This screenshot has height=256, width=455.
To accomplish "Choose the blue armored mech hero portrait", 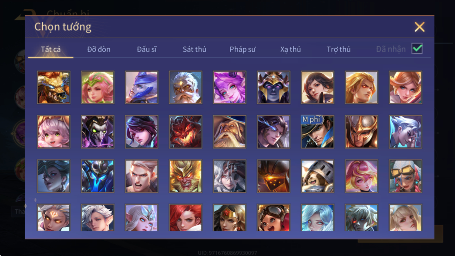I will pos(97,176).
